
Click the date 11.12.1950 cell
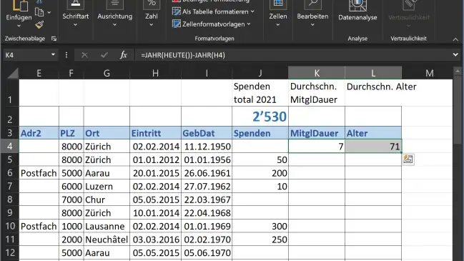point(207,146)
